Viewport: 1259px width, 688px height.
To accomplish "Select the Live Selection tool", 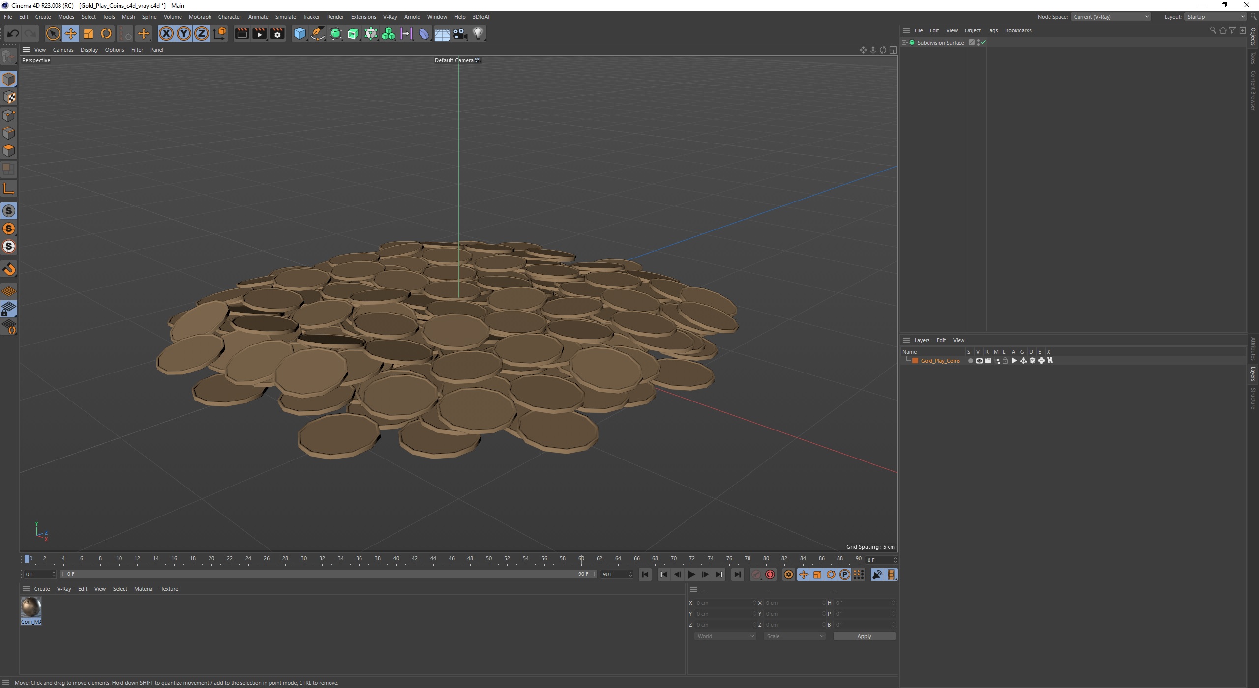I will click(53, 33).
